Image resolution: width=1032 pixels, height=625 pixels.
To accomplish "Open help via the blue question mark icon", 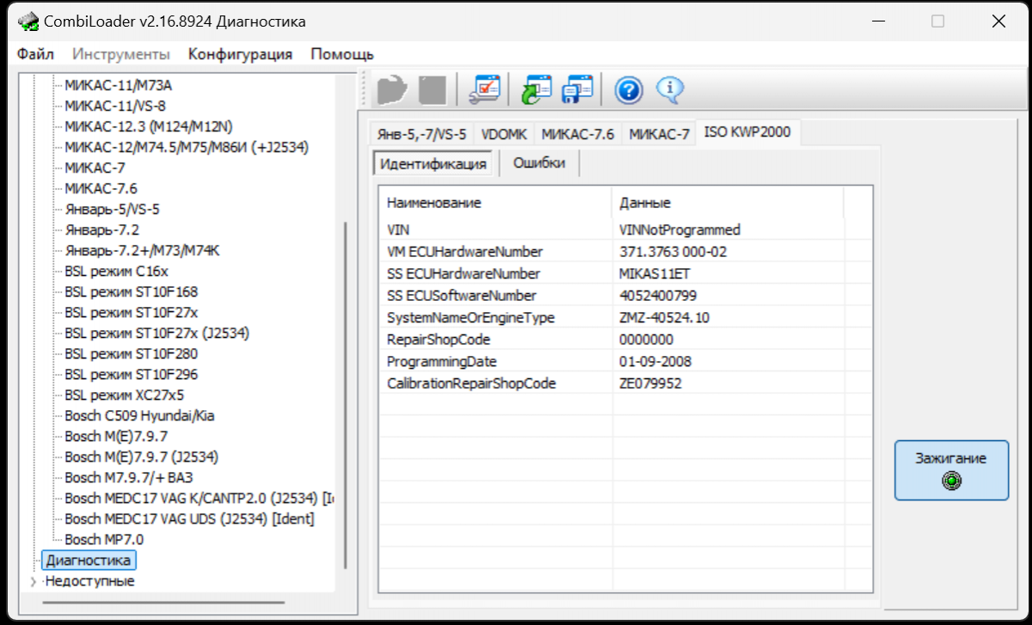I will 629,89.
